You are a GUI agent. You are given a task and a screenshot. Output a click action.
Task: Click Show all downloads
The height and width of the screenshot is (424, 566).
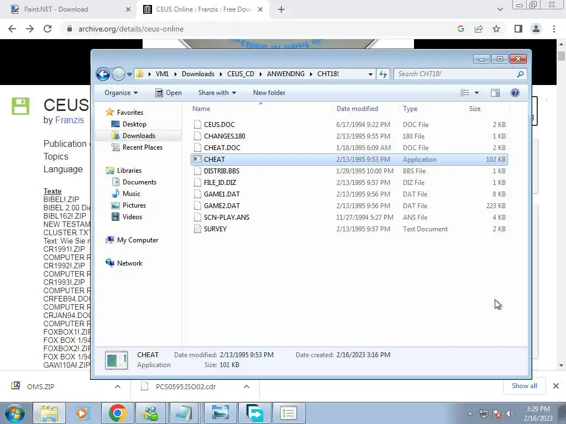pos(524,386)
